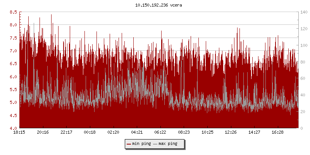Select the "min ping" legend label

(142, 144)
